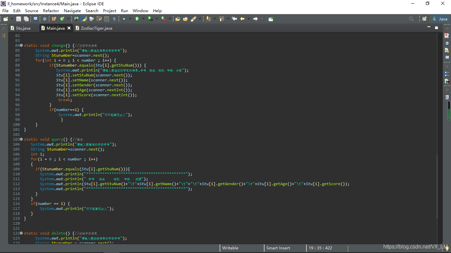Expand the External Tools dropdown arrow

(170, 19)
